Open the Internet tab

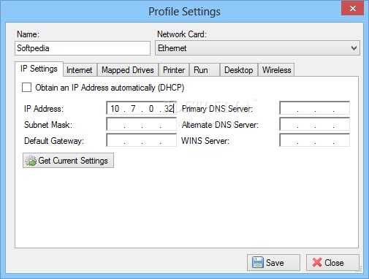80,70
